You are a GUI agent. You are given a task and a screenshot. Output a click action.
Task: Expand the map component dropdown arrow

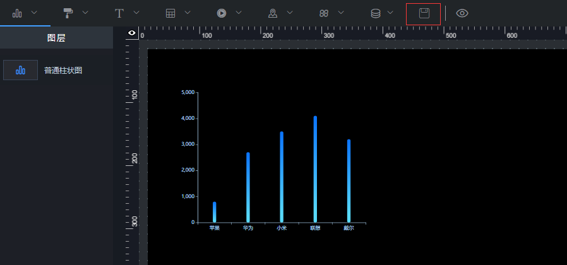(290, 12)
